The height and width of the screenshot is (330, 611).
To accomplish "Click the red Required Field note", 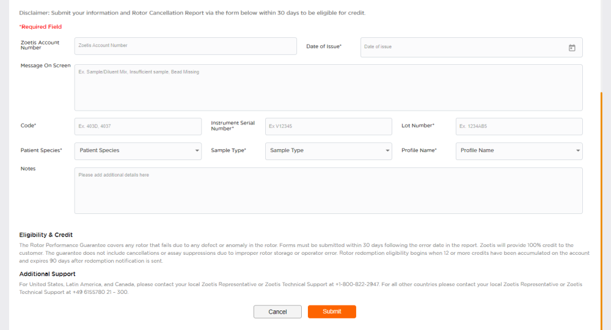I will (x=40, y=27).
